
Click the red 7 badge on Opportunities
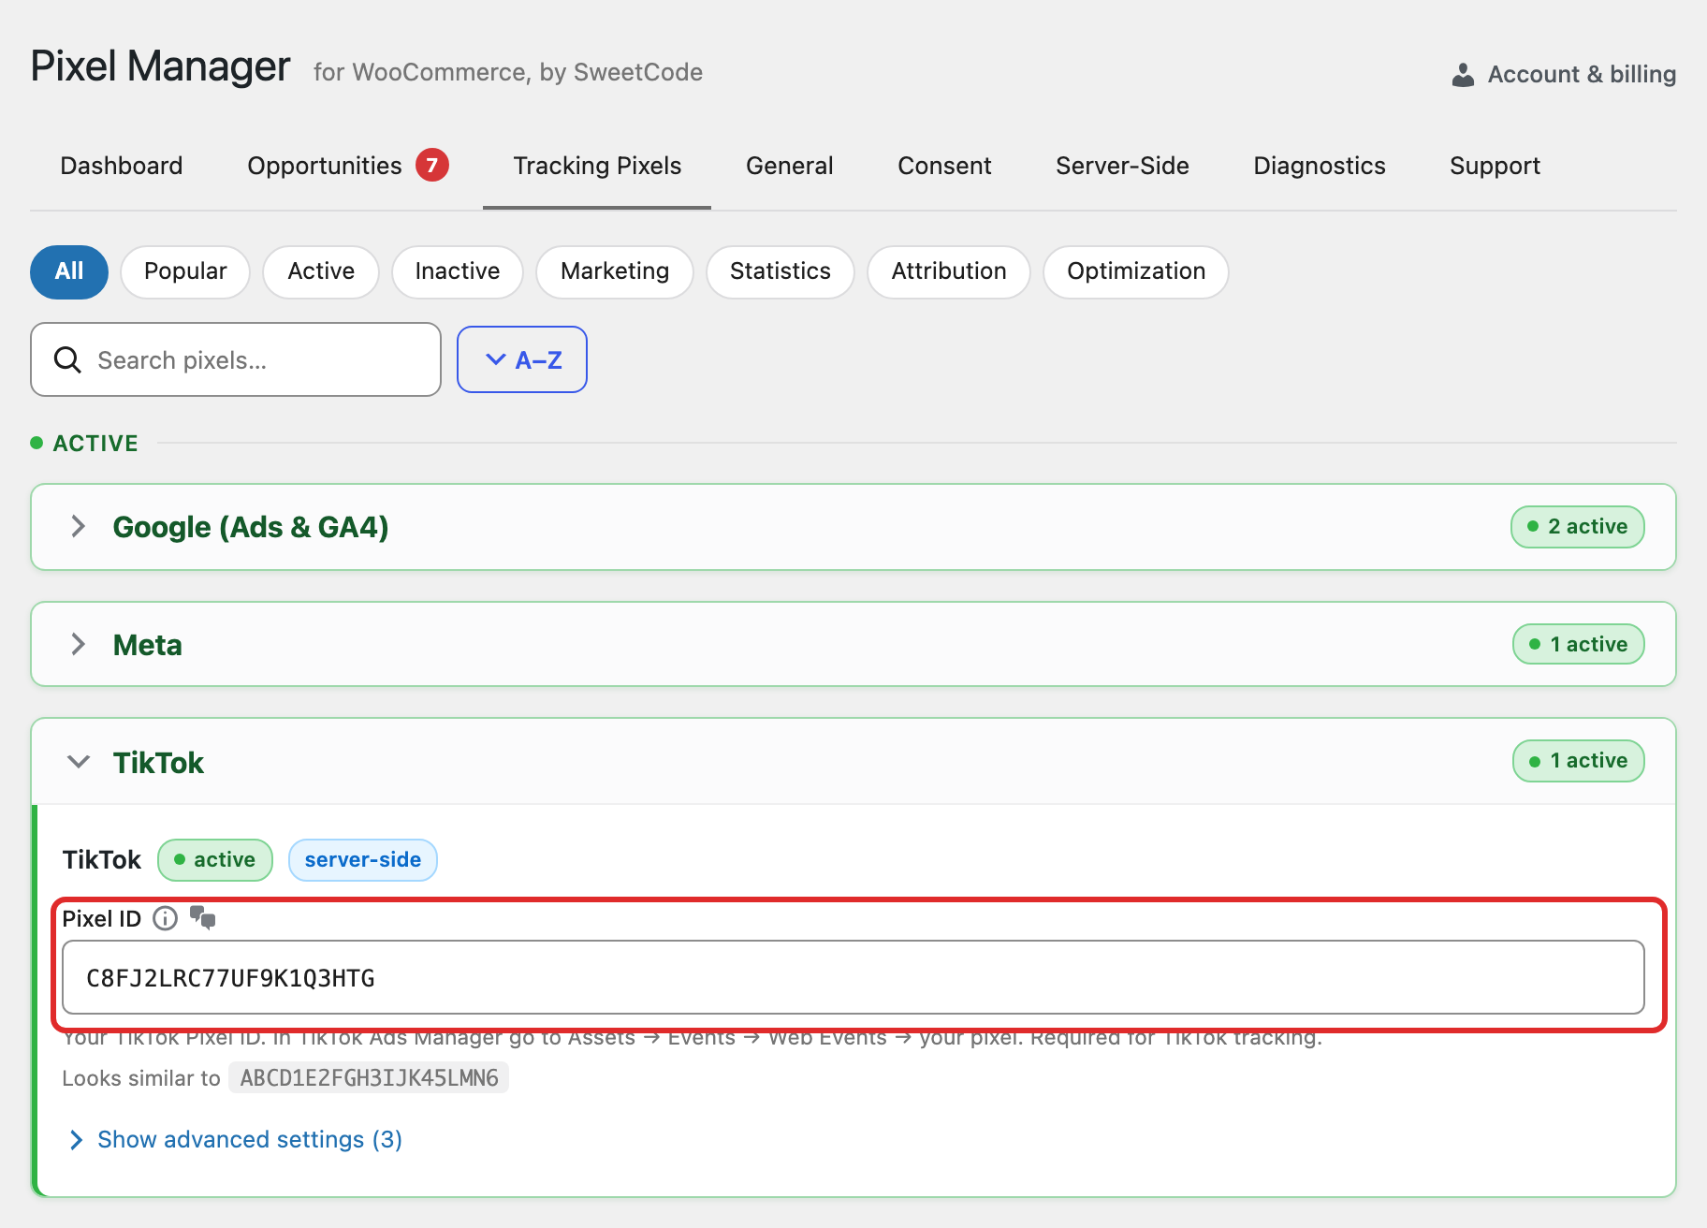coord(432,165)
